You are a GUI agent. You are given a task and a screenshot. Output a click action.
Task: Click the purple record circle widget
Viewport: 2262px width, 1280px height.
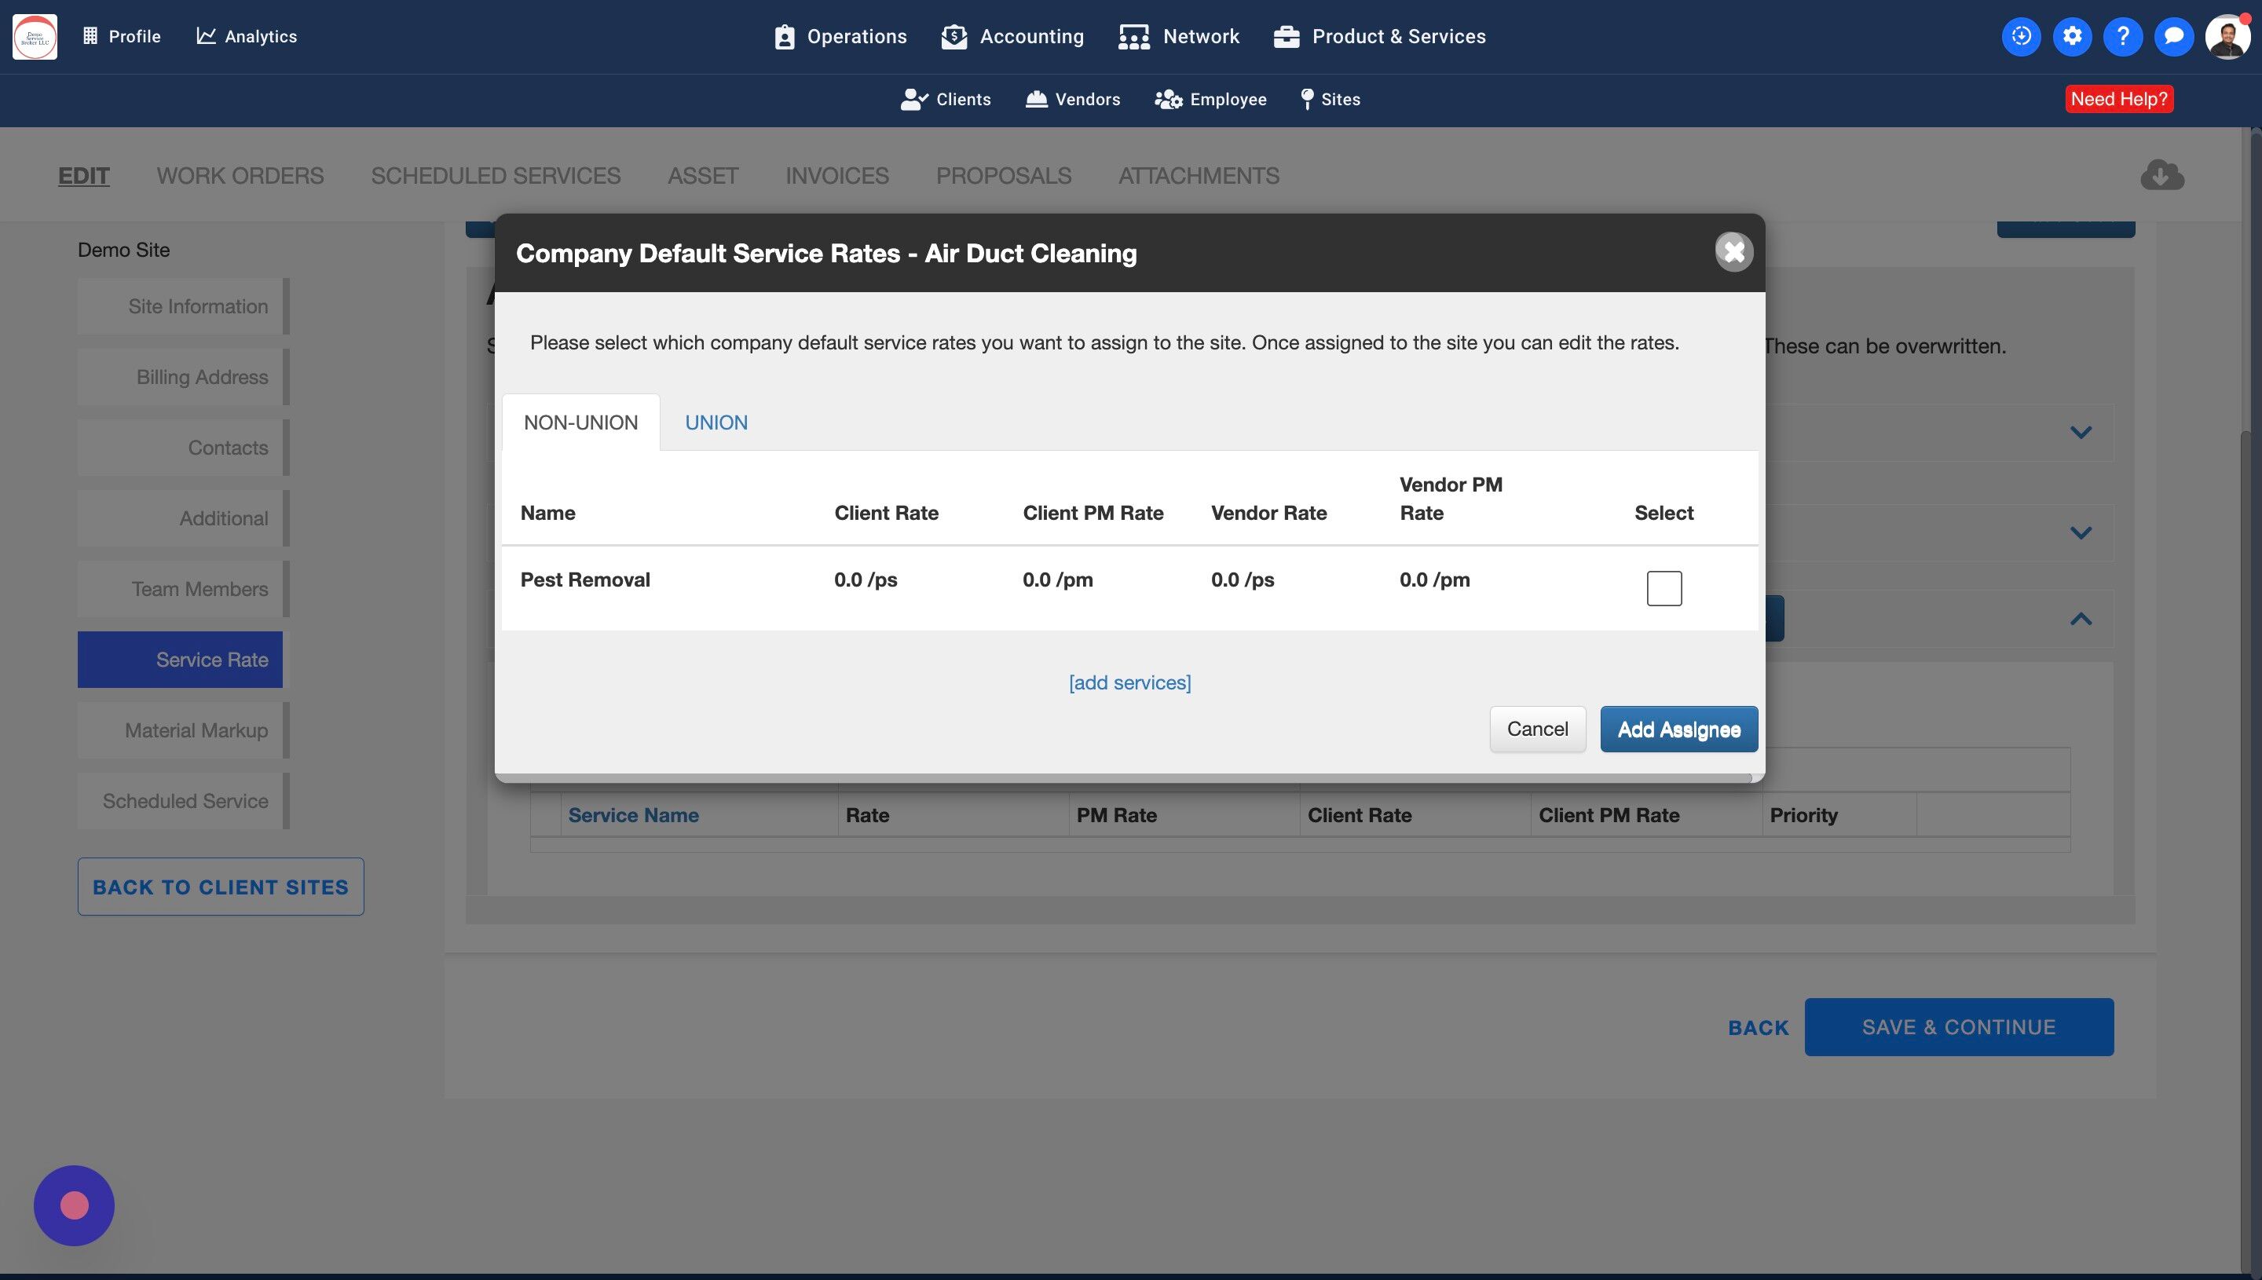[74, 1205]
